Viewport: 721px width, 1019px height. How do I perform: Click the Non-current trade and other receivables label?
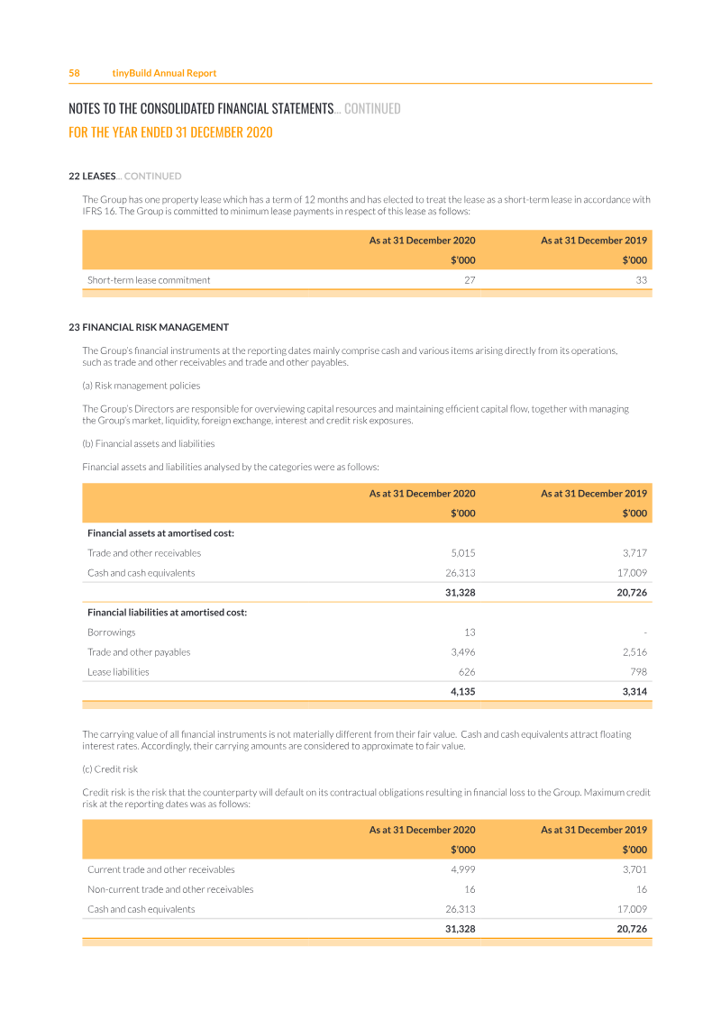point(170,890)
